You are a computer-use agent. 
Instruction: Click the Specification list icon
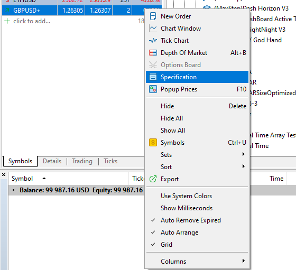(153, 77)
